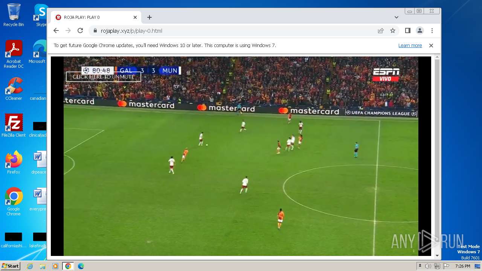This screenshot has width=482, height=271.
Task: Open Acrobat Reader DC desktop icon
Action: pyautogui.click(x=14, y=55)
